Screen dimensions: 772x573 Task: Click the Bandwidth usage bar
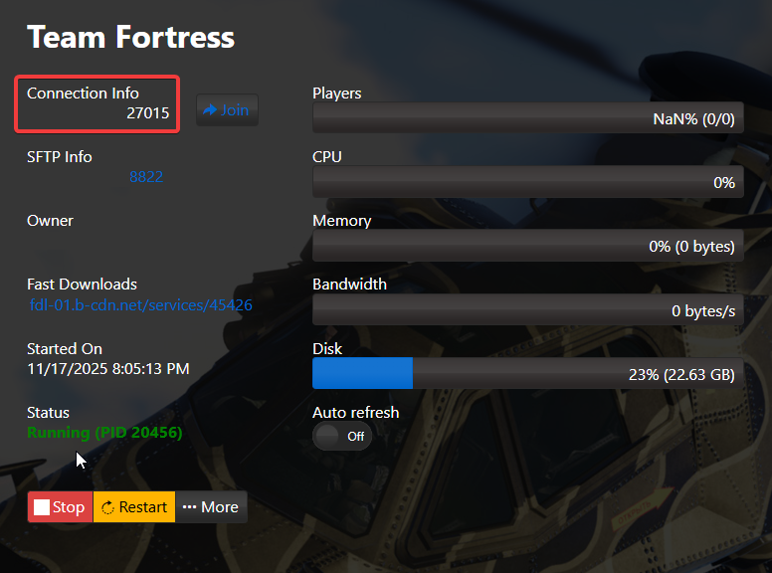[x=527, y=310]
